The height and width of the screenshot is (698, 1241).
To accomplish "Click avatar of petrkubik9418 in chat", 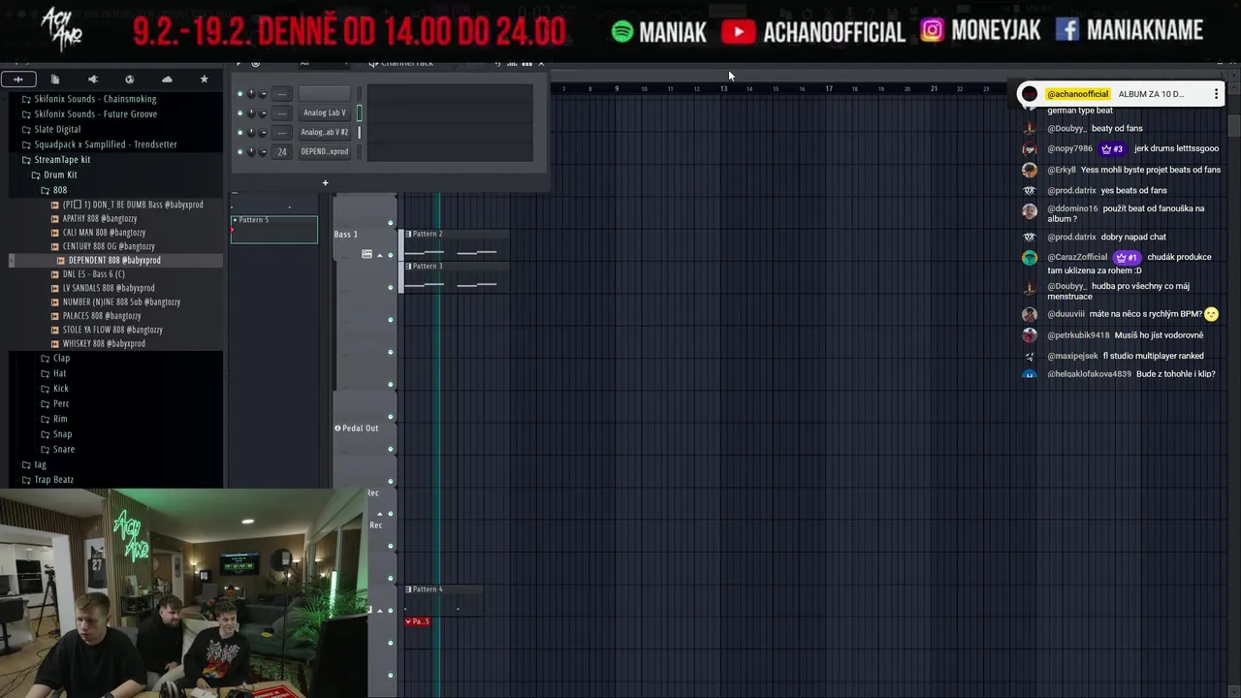I will coord(1030,335).
